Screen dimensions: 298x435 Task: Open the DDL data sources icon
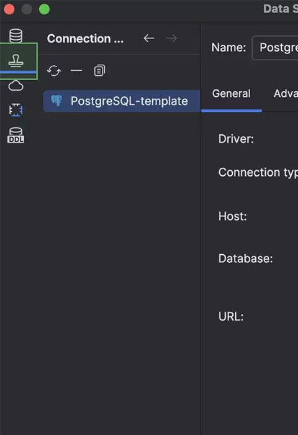(x=16, y=135)
